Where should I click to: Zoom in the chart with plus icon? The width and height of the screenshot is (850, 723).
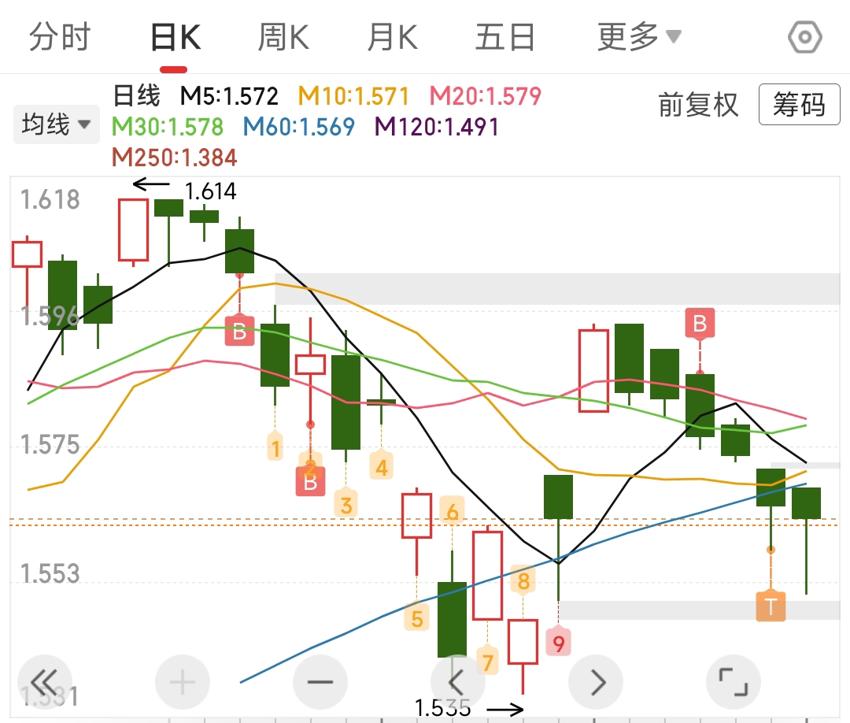[x=183, y=682]
